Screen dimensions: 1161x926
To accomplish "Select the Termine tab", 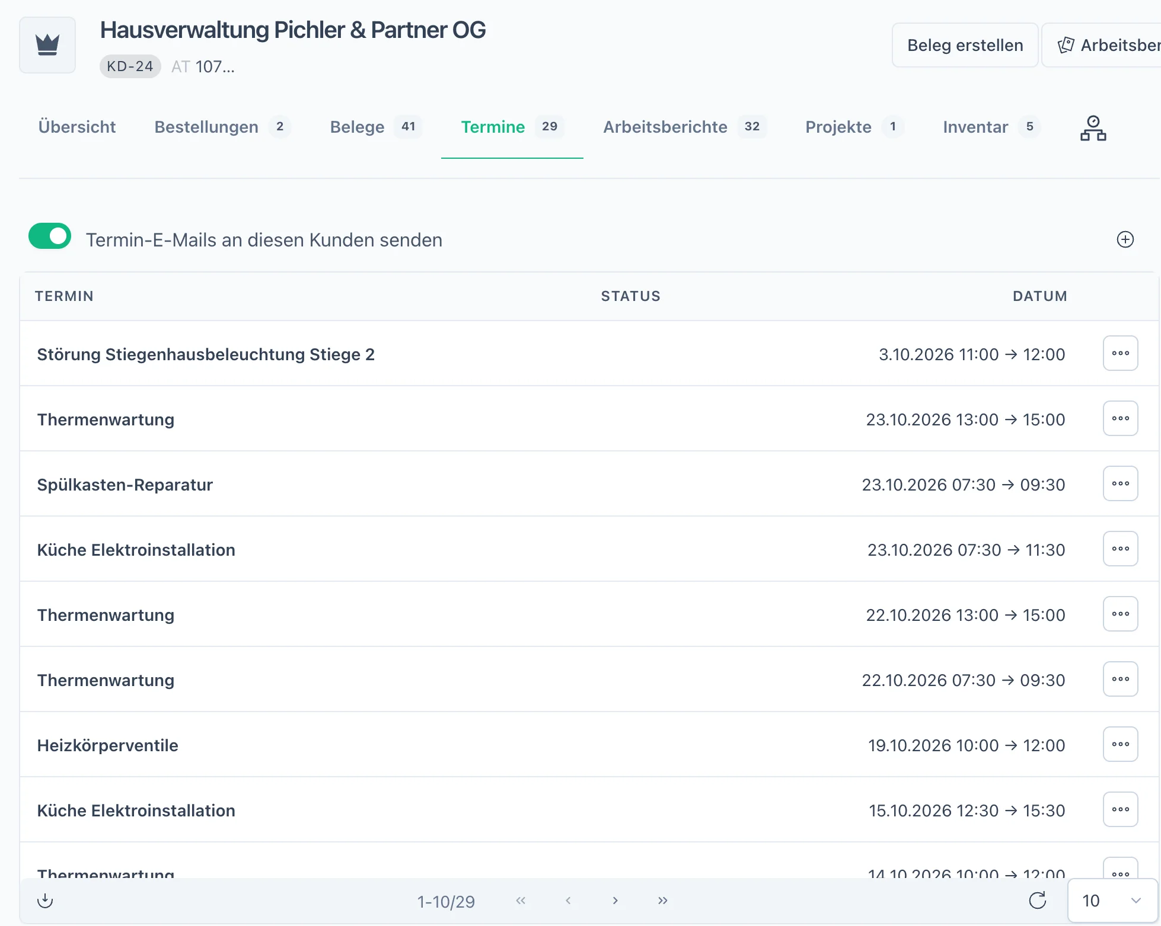I will point(512,127).
